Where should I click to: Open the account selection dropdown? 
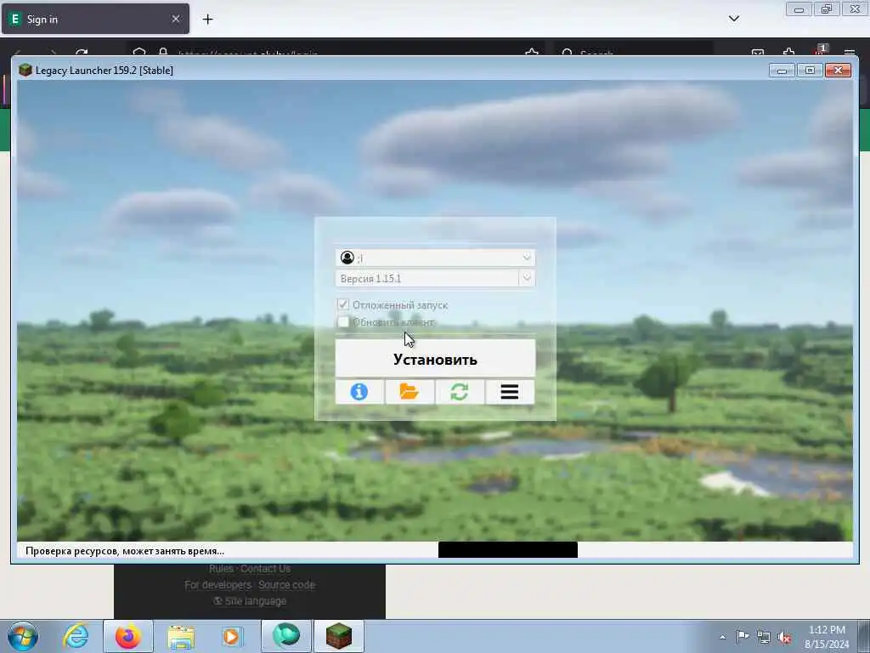click(435, 258)
